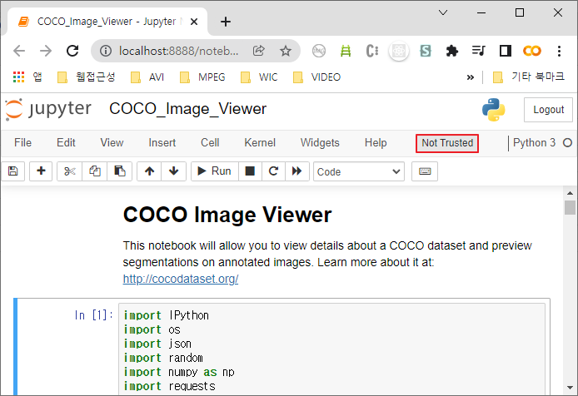Open the Cell menu
The height and width of the screenshot is (396, 578).
tap(210, 142)
